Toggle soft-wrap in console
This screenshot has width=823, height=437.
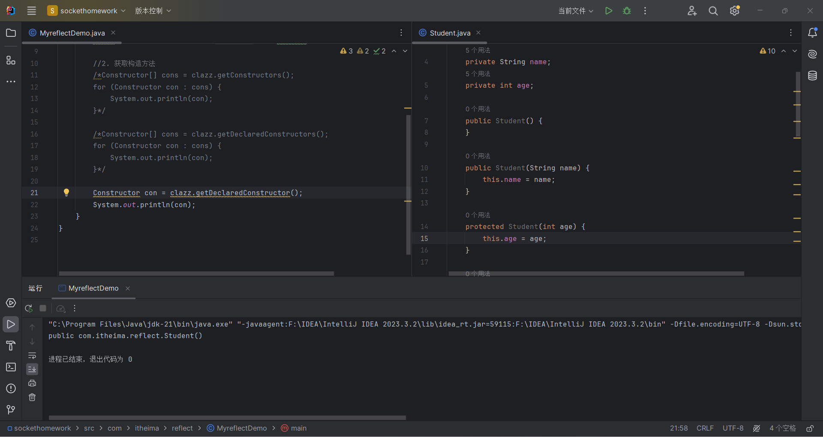pyautogui.click(x=32, y=355)
